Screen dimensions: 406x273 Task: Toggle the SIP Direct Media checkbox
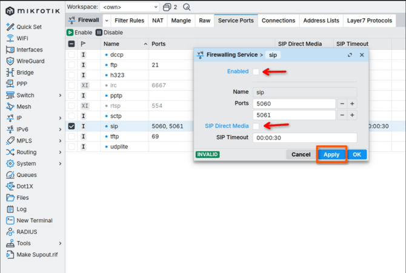pyautogui.click(x=256, y=126)
